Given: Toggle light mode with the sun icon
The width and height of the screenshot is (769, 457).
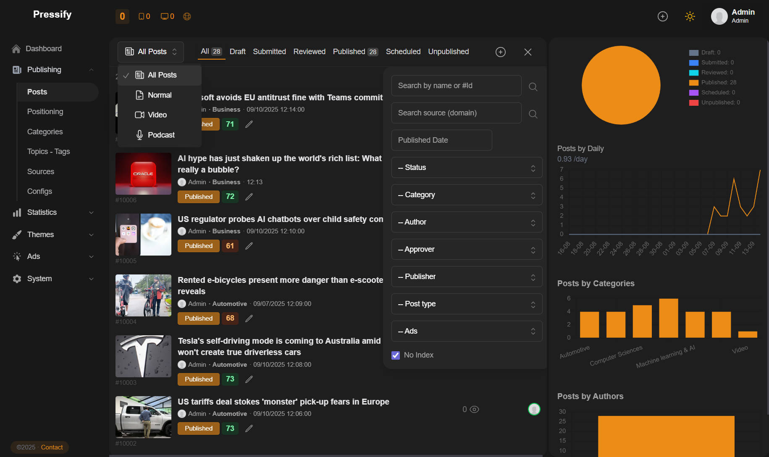Looking at the screenshot, I should click(x=690, y=16).
